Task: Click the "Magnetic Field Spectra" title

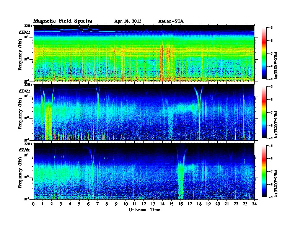Action: pyautogui.click(x=63, y=21)
